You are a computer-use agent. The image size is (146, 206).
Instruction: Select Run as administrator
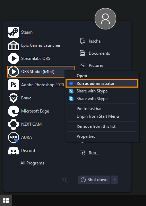102,83
